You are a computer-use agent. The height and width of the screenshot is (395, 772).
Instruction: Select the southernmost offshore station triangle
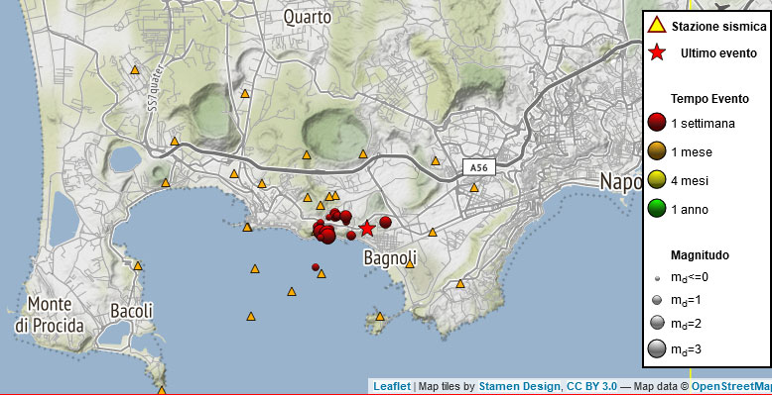pyautogui.click(x=251, y=317)
